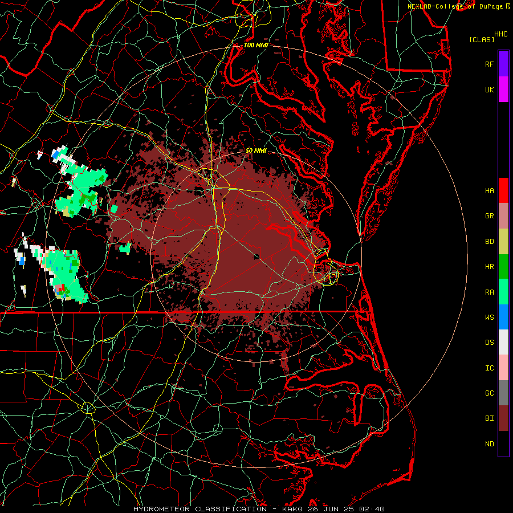Image resolution: width=513 pixels, height=513 pixels.
Task: Pick the RA light green legend swatch
Action: point(503,292)
